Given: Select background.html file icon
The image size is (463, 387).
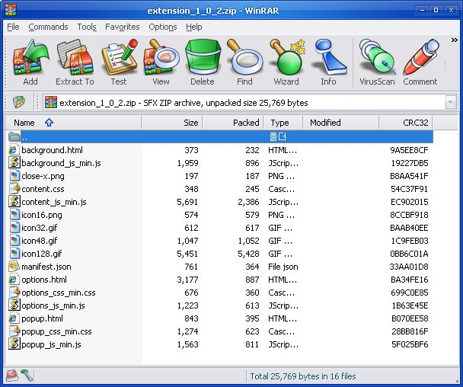Looking at the screenshot, I should point(14,150).
